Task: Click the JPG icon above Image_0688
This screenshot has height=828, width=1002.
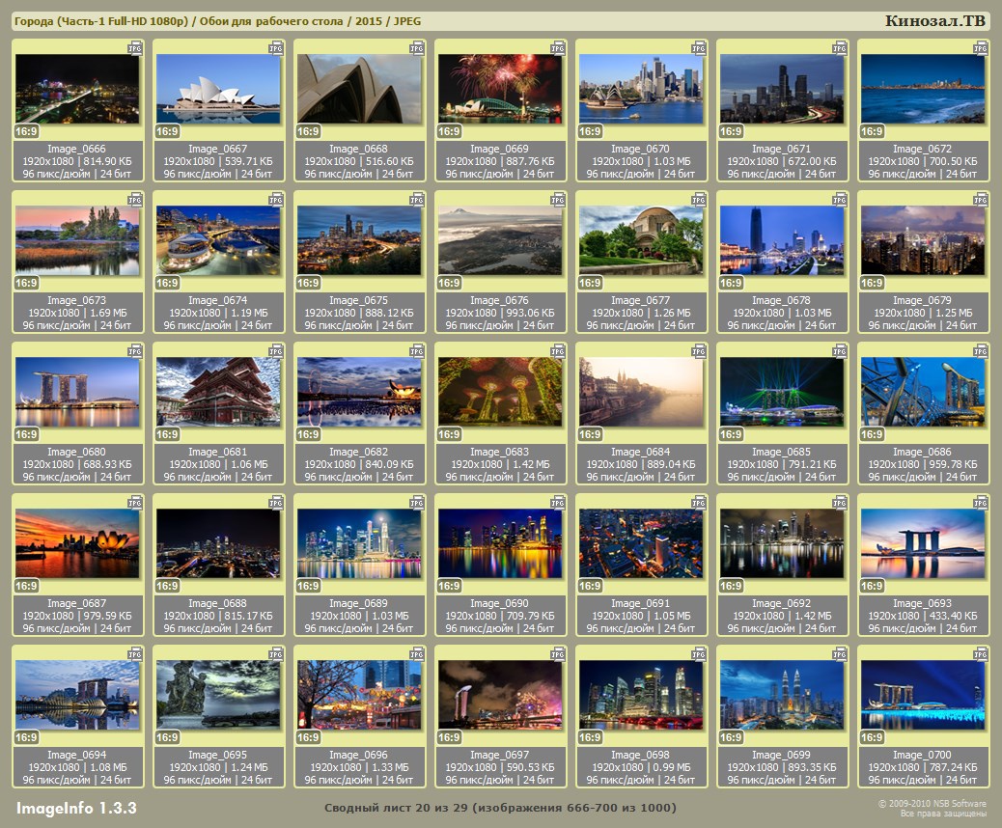Action: click(276, 502)
